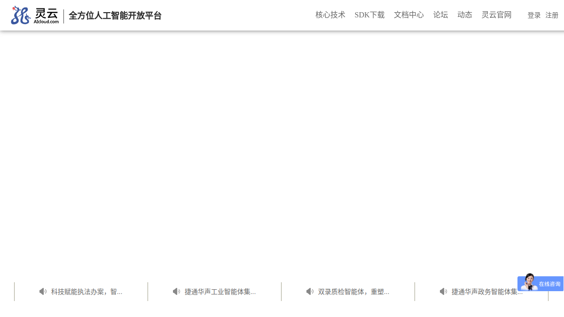The image size is (564, 317).
Task: Click the 注册 register link
Action: (552, 15)
